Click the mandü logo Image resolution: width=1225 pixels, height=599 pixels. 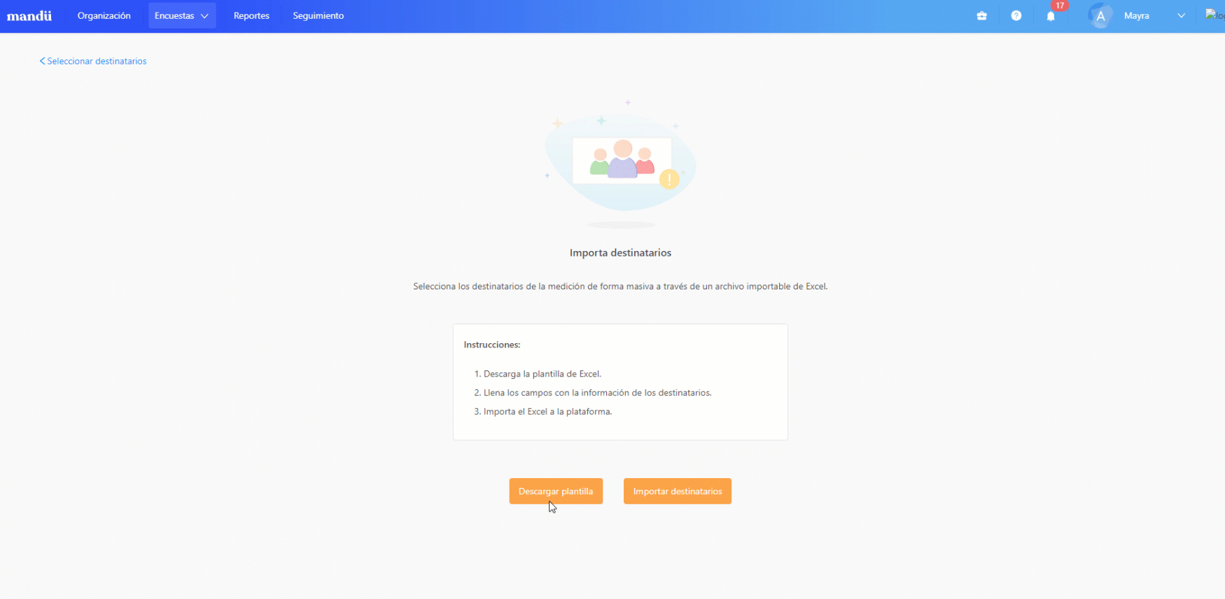[x=29, y=16]
